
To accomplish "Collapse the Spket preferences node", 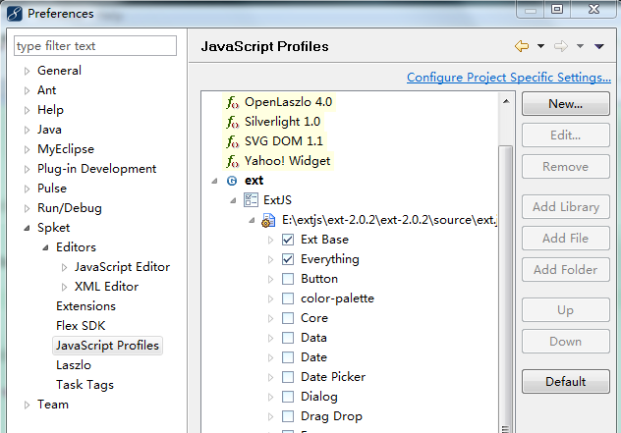I will [x=27, y=228].
